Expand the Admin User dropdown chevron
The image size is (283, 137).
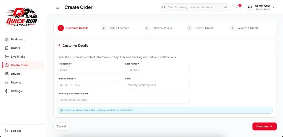pos(273,7)
